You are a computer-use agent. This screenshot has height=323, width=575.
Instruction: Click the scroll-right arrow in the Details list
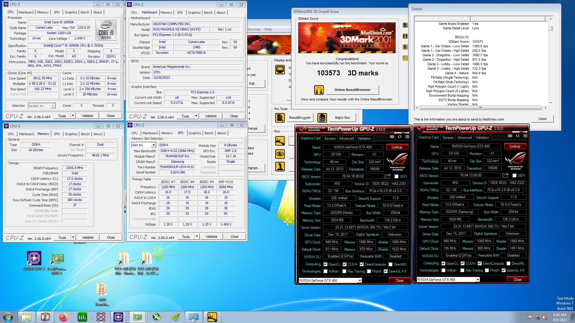(545, 108)
